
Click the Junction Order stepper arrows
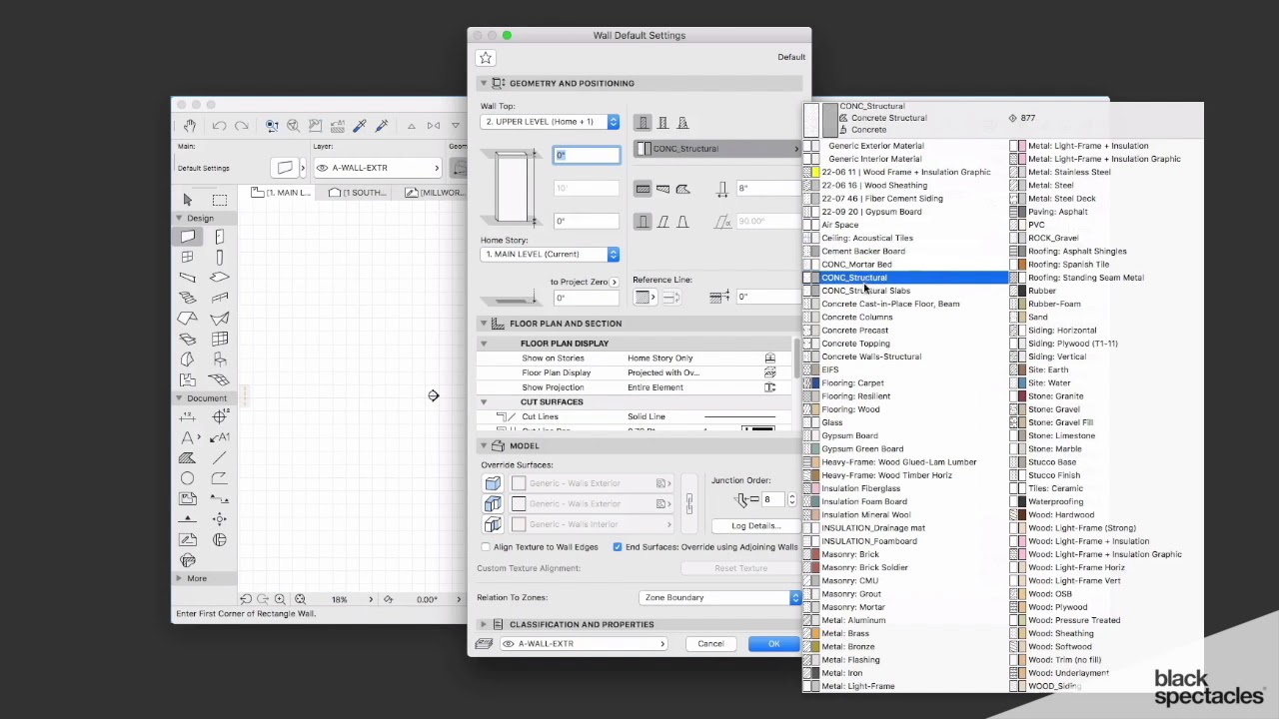pos(791,499)
